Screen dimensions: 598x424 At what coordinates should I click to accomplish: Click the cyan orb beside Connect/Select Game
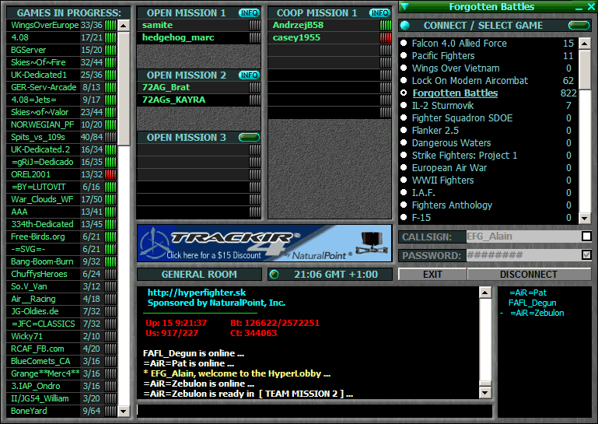point(404,26)
